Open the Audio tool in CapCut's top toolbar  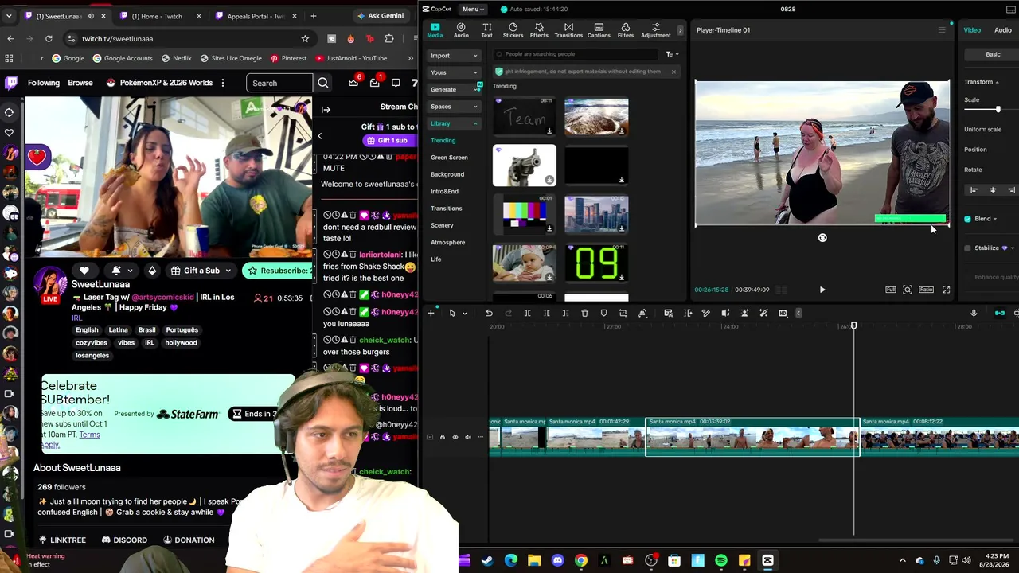pos(461,30)
